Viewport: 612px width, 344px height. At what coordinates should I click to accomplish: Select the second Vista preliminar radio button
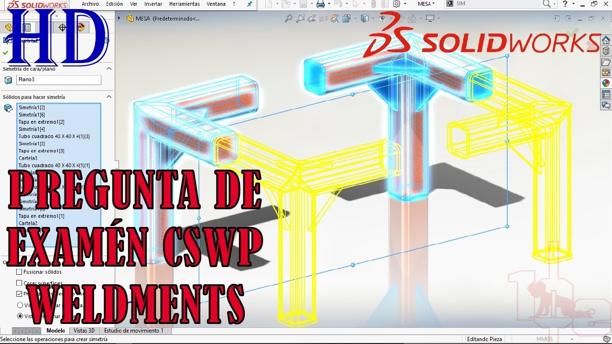click(x=20, y=316)
